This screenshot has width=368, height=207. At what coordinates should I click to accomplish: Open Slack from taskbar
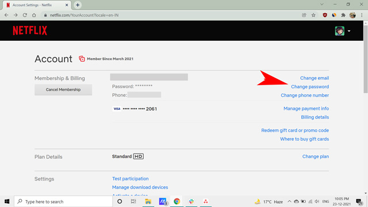191,201
